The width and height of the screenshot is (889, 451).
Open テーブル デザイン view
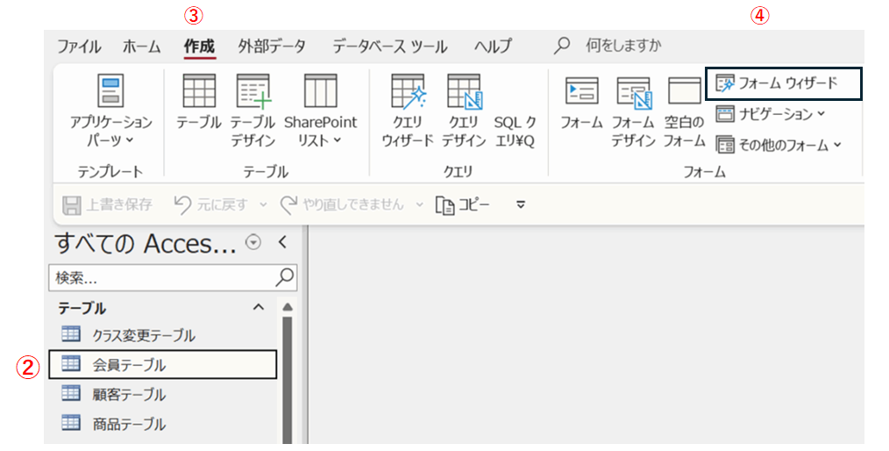coord(253,111)
